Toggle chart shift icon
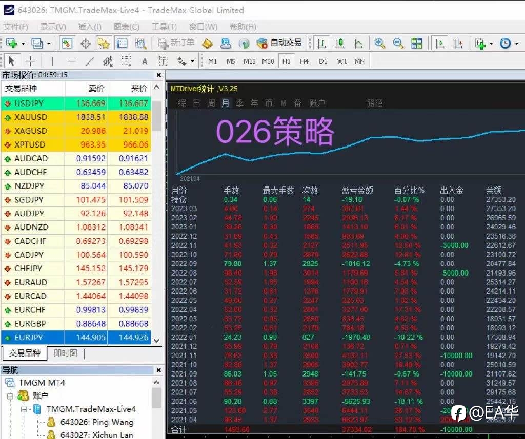This screenshot has width=525, height=439. [x=458, y=43]
